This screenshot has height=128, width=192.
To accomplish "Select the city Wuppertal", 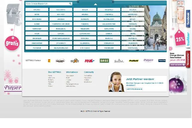I will 133,48.
